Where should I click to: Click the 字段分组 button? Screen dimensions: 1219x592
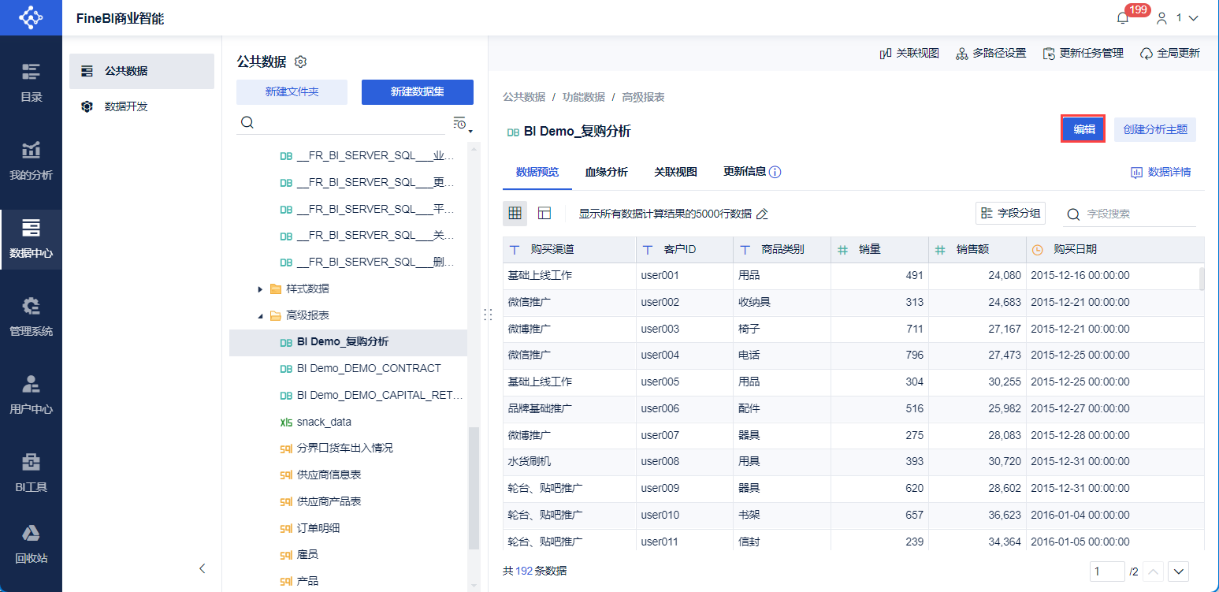[x=1010, y=213]
